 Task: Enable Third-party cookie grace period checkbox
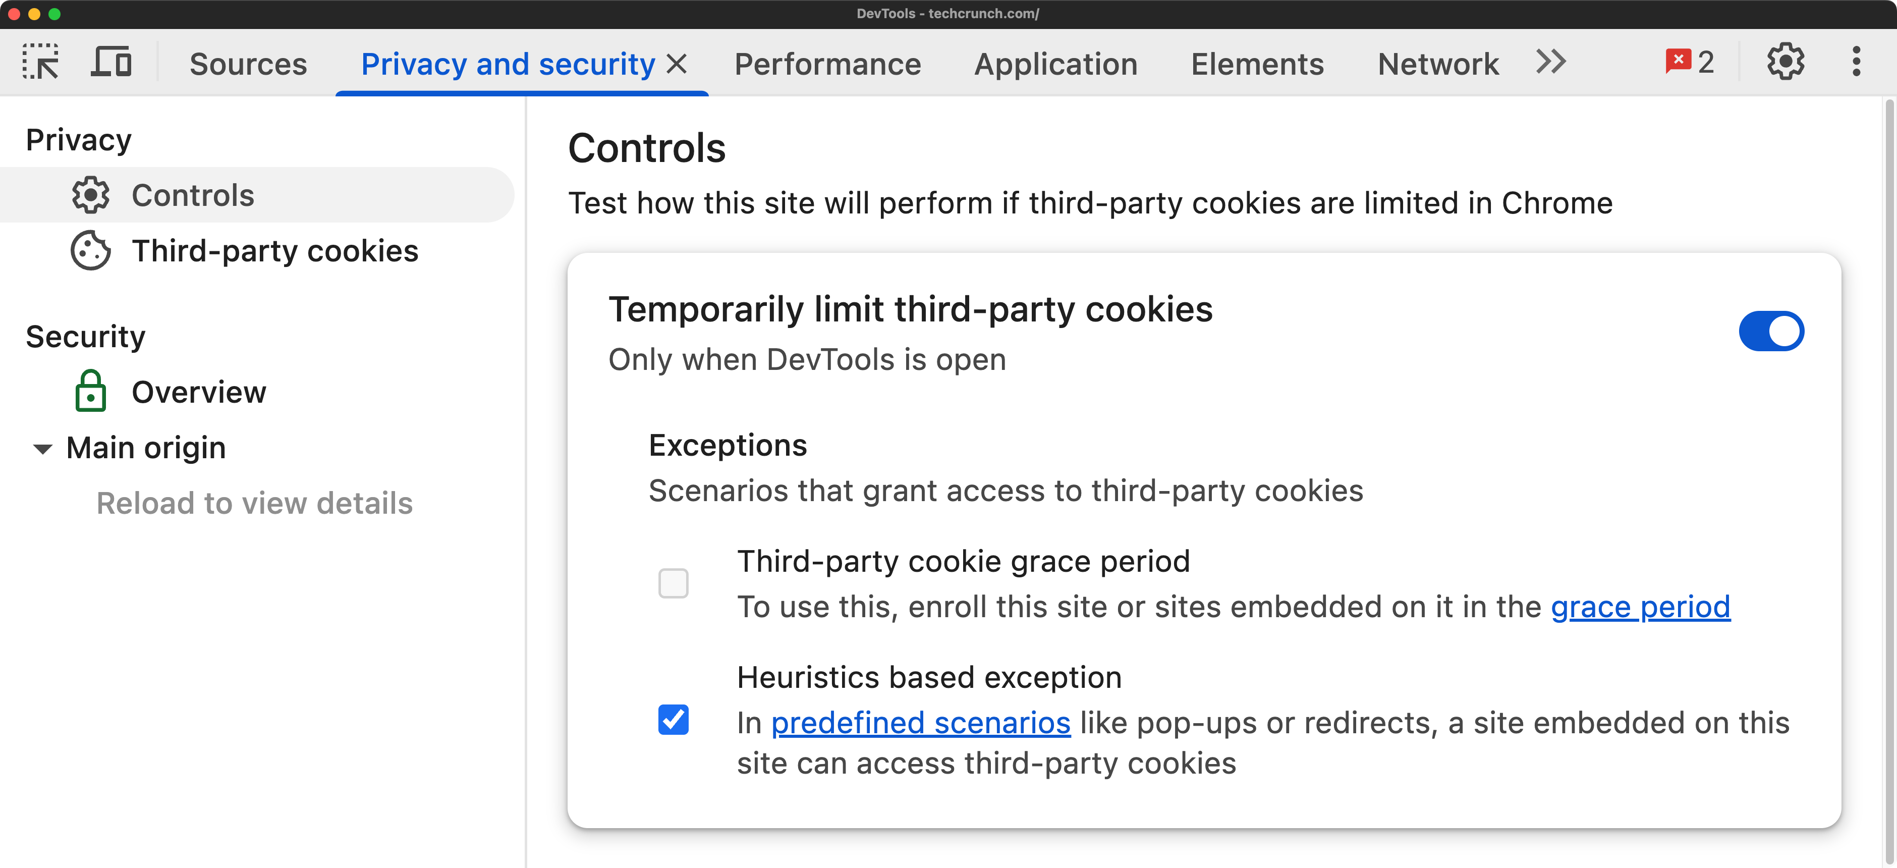[x=673, y=583]
